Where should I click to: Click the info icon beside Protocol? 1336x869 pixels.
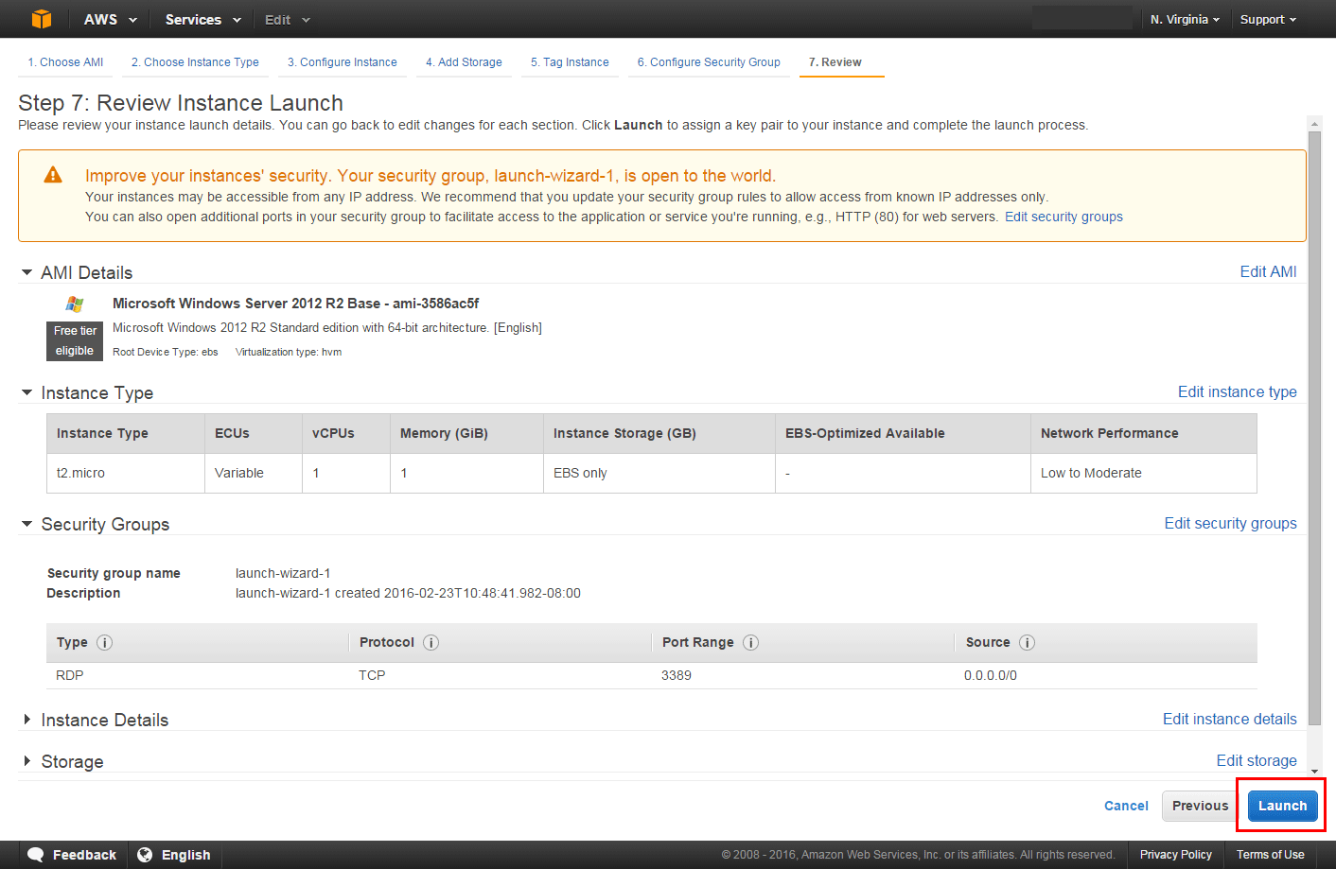click(x=431, y=642)
